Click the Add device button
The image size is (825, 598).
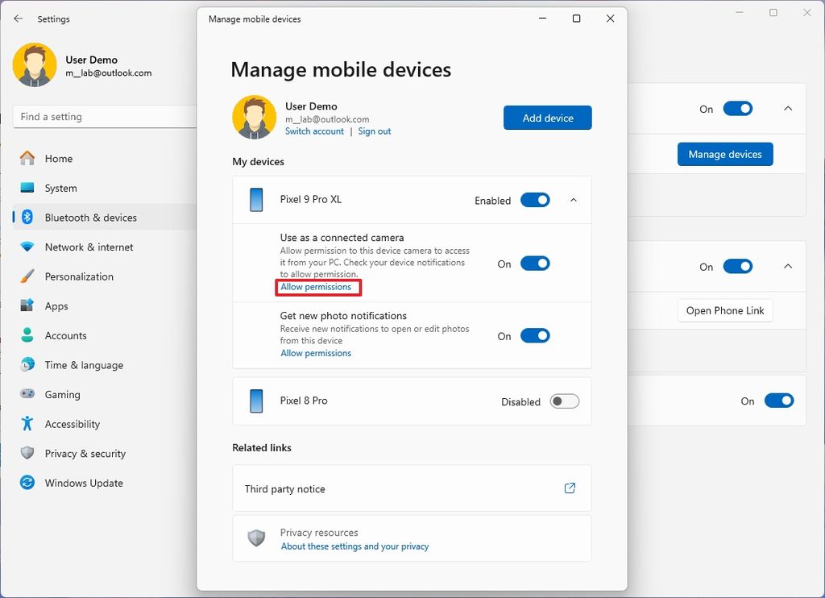[x=547, y=117]
